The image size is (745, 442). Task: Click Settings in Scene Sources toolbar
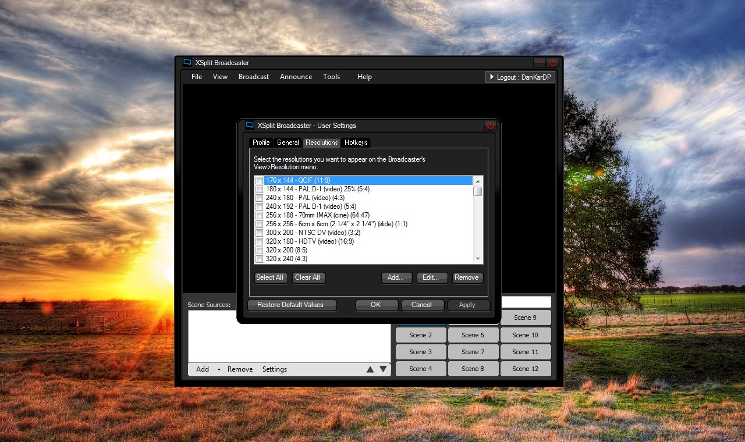(275, 369)
